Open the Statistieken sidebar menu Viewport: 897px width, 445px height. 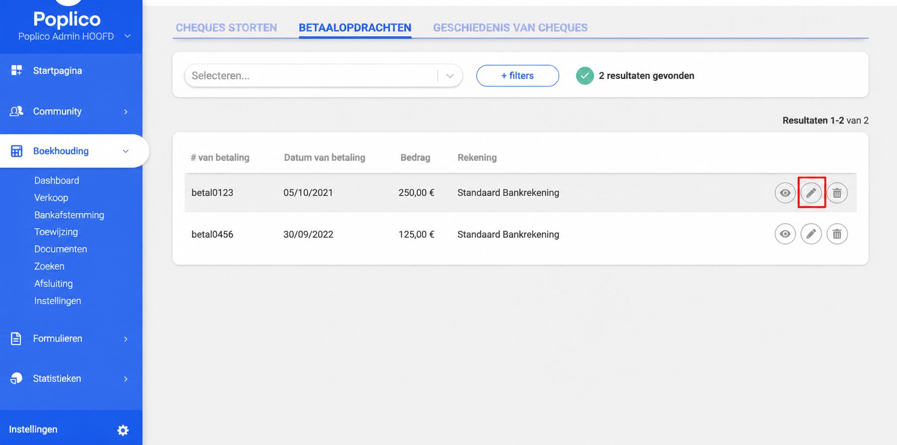(x=57, y=378)
